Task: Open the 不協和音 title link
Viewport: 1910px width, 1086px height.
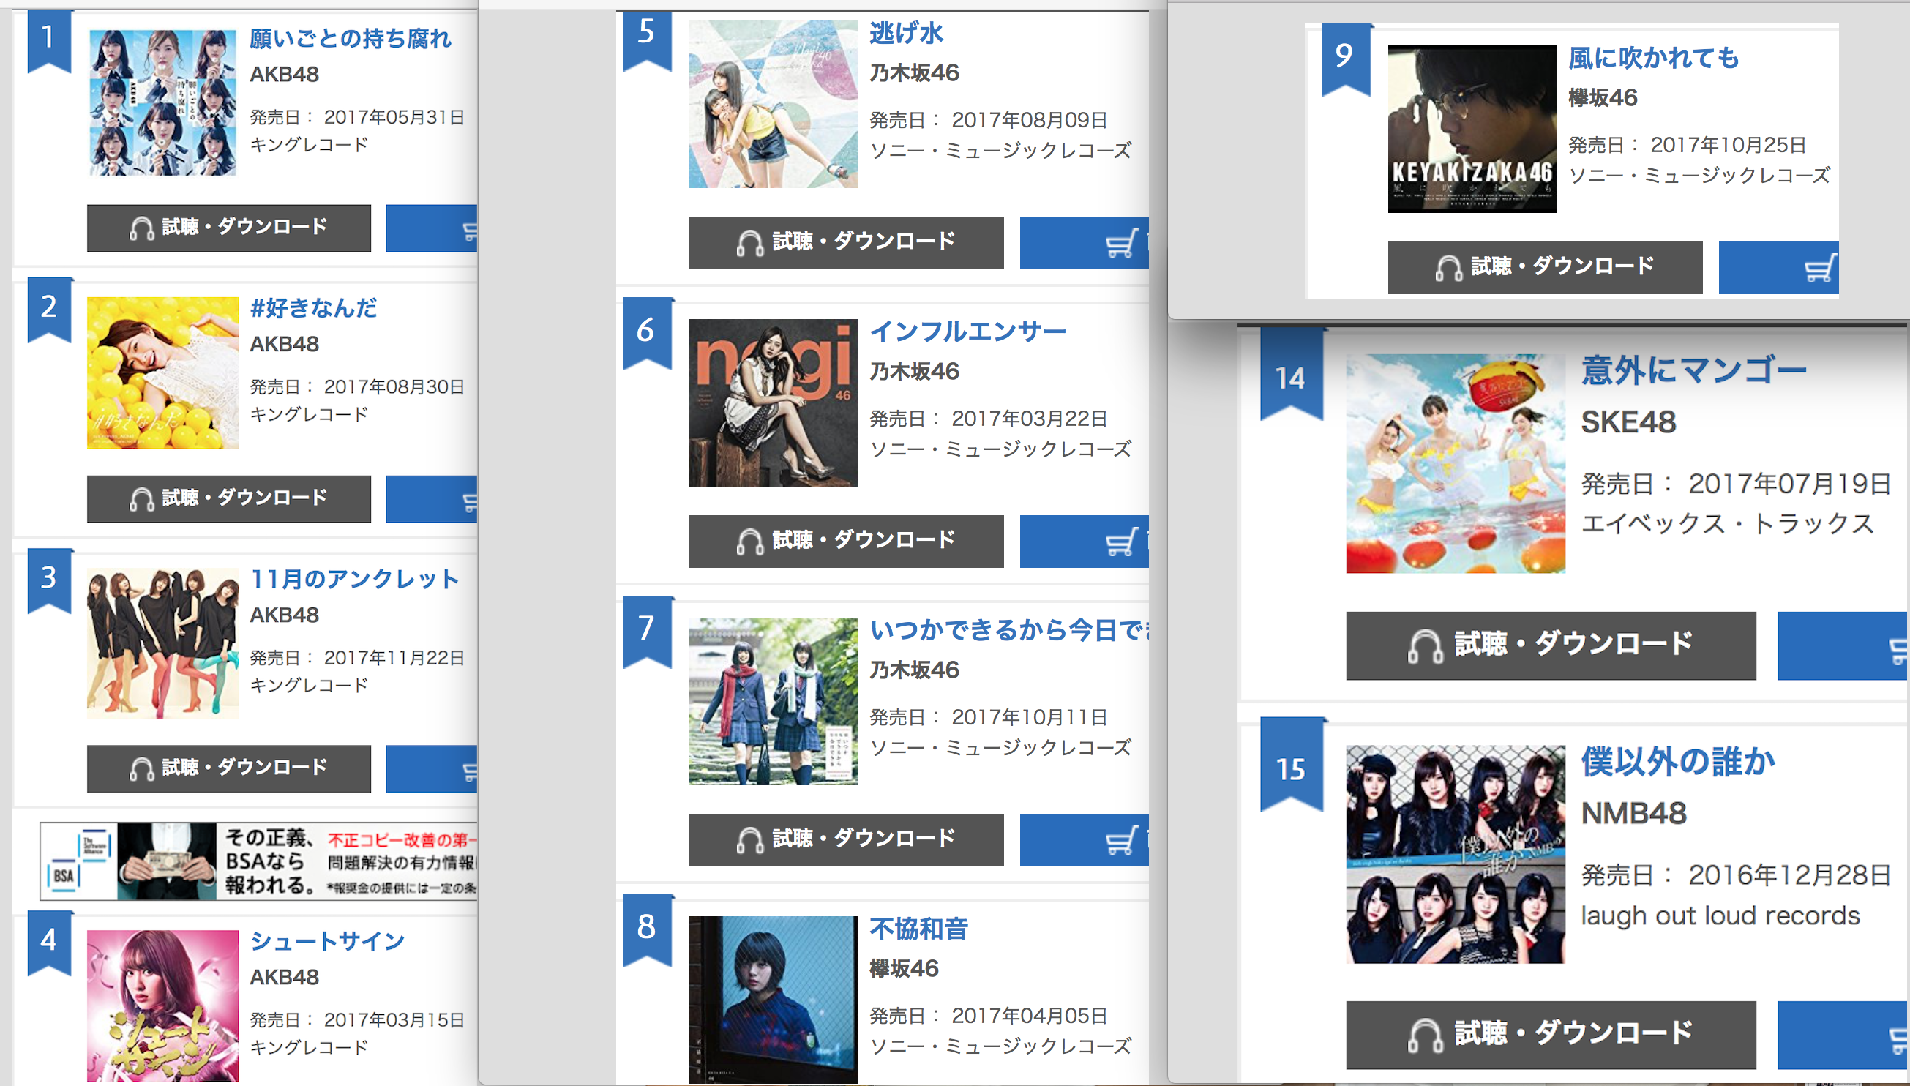Action: [919, 929]
